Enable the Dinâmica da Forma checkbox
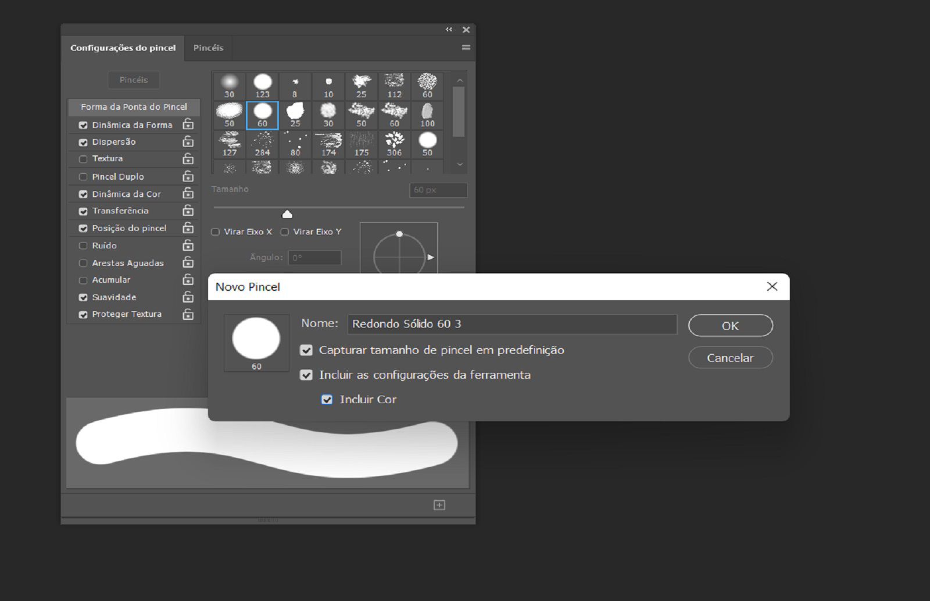Image resolution: width=930 pixels, height=601 pixels. pyautogui.click(x=83, y=125)
